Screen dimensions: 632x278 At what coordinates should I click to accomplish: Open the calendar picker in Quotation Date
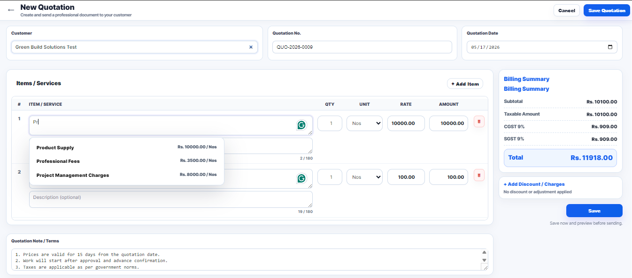[x=610, y=47]
